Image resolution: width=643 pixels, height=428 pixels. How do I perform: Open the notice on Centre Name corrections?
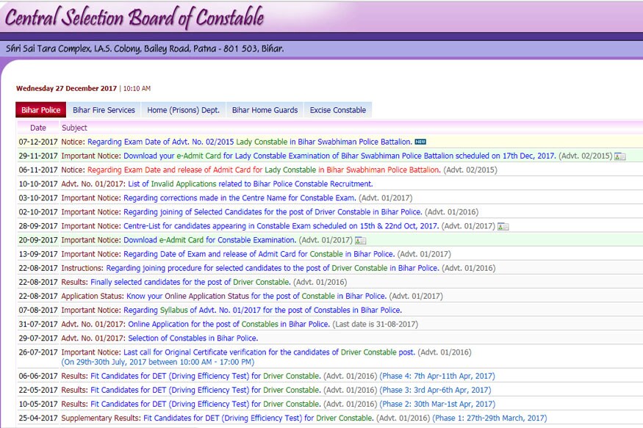[x=240, y=198]
